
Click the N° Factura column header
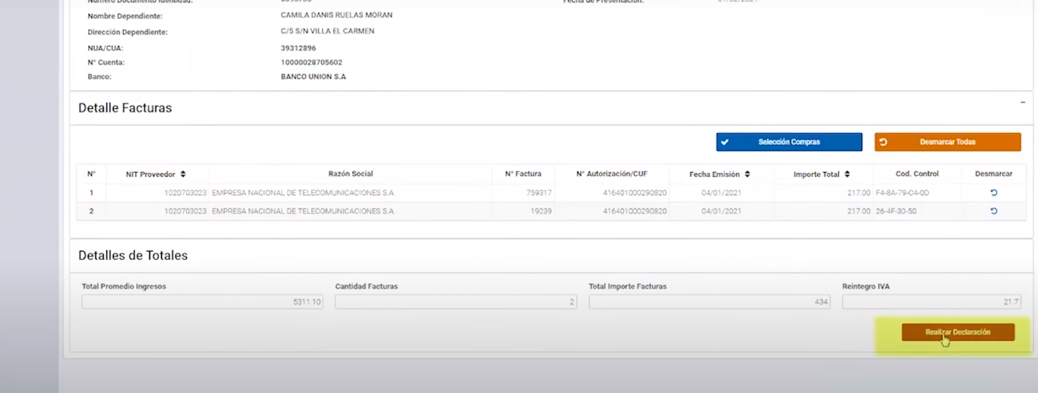[x=523, y=174]
